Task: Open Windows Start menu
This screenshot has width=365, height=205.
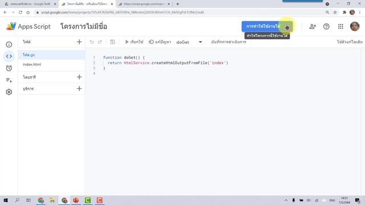Action: [x=6, y=200]
